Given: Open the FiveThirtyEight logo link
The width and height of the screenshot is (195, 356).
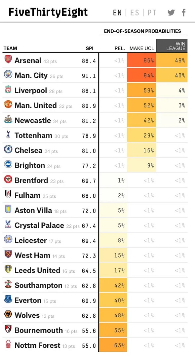Looking at the screenshot, I should (x=48, y=12).
